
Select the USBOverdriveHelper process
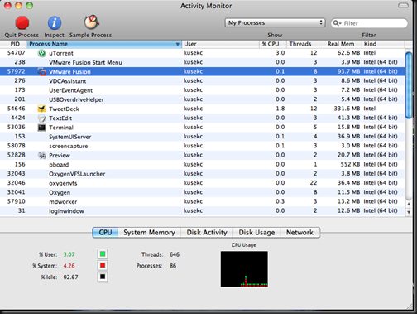click(203, 99)
